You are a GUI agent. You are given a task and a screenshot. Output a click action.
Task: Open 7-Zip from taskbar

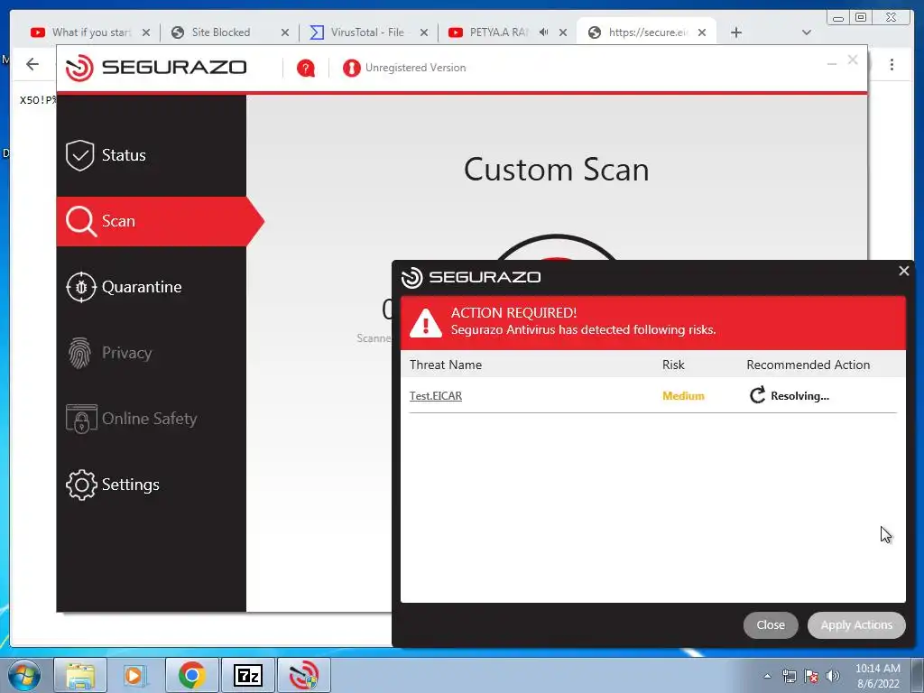pyautogui.click(x=247, y=675)
